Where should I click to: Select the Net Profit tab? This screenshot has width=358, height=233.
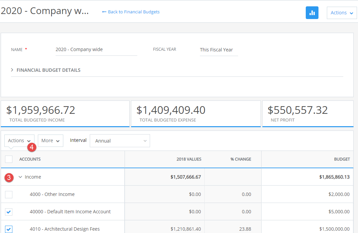pyautogui.click(x=308, y=114)
